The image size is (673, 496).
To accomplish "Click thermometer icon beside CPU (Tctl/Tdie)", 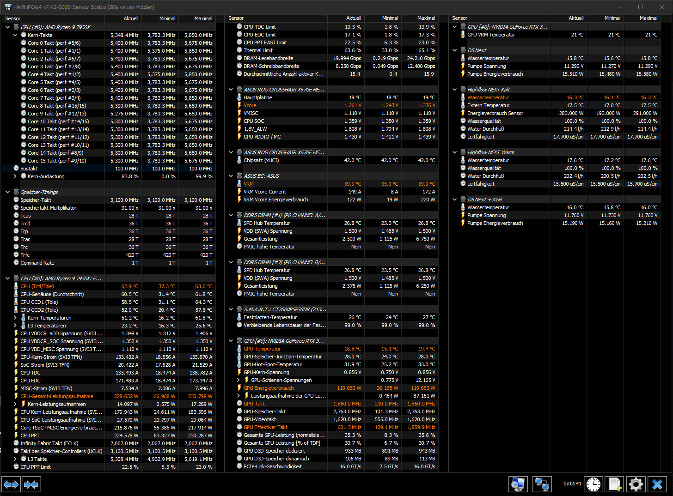I will point(16,286).
